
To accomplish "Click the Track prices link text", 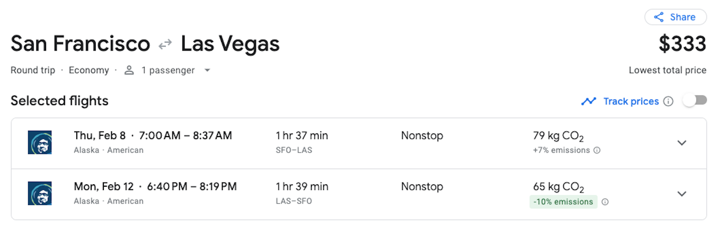I will tap(631, 101).
